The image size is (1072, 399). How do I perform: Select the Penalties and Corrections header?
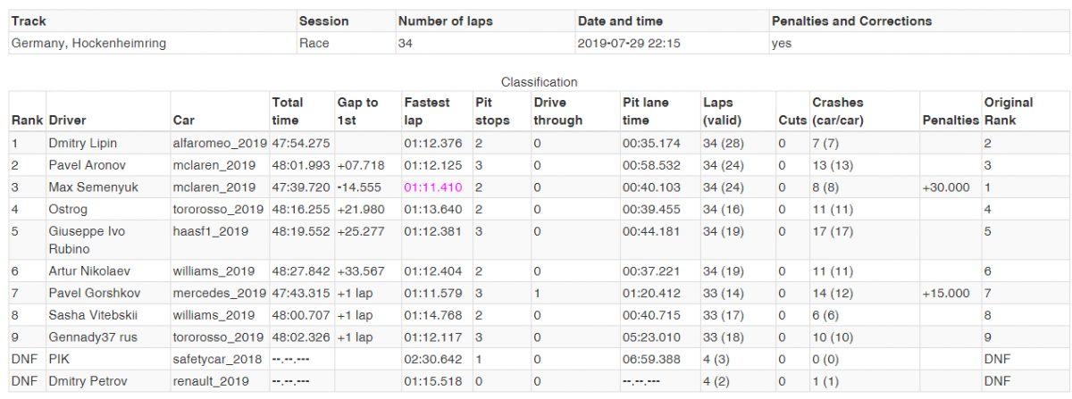[851, 21]
